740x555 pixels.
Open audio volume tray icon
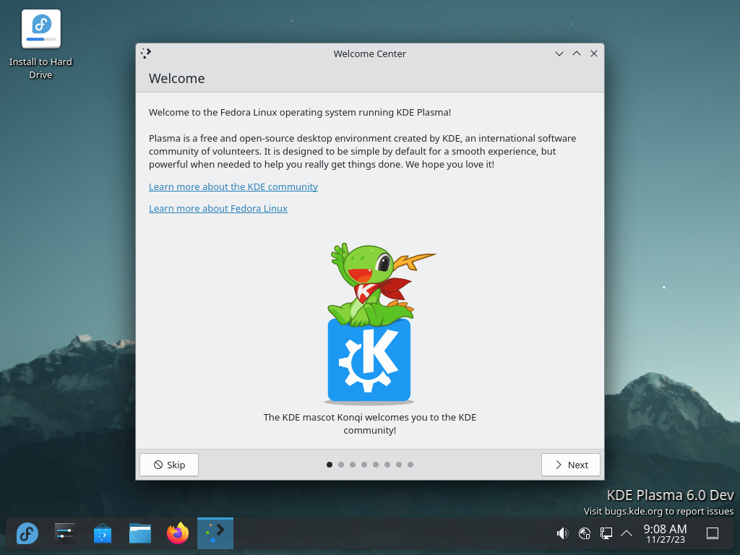tap(562, 533)
